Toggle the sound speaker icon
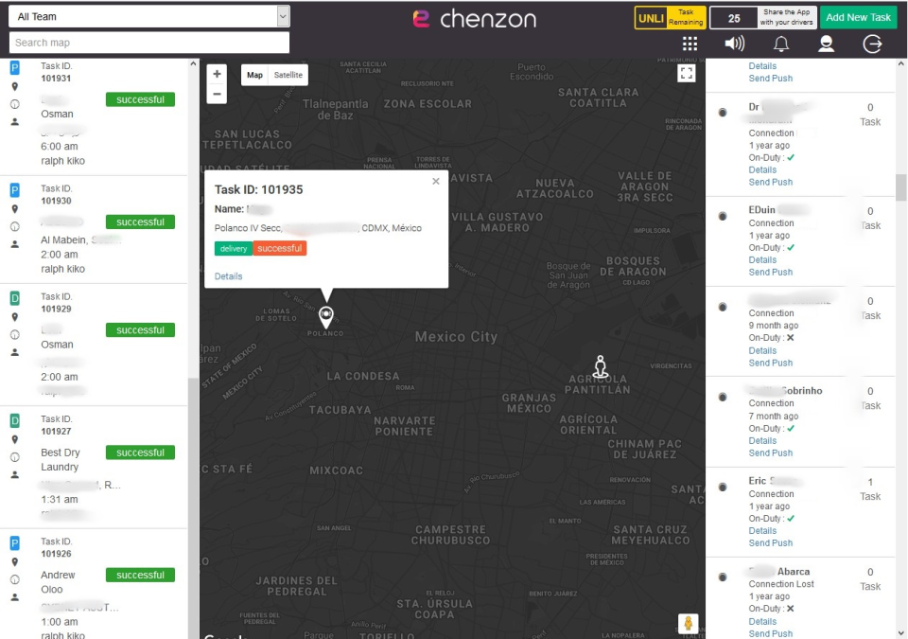This screenshot has height=639, width=908. 734,44
